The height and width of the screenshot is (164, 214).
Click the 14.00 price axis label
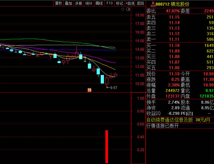[140, 49]
